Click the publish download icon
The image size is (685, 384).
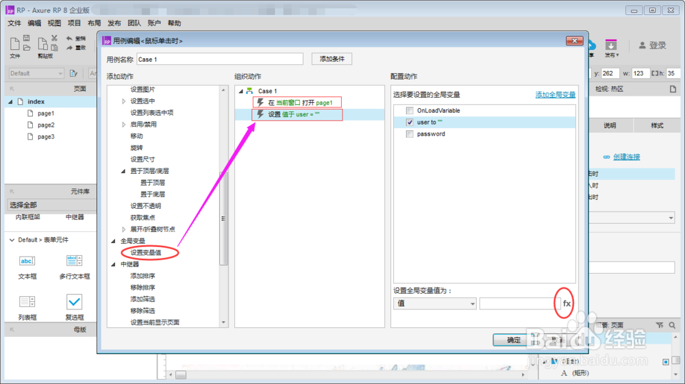point(611,45)
